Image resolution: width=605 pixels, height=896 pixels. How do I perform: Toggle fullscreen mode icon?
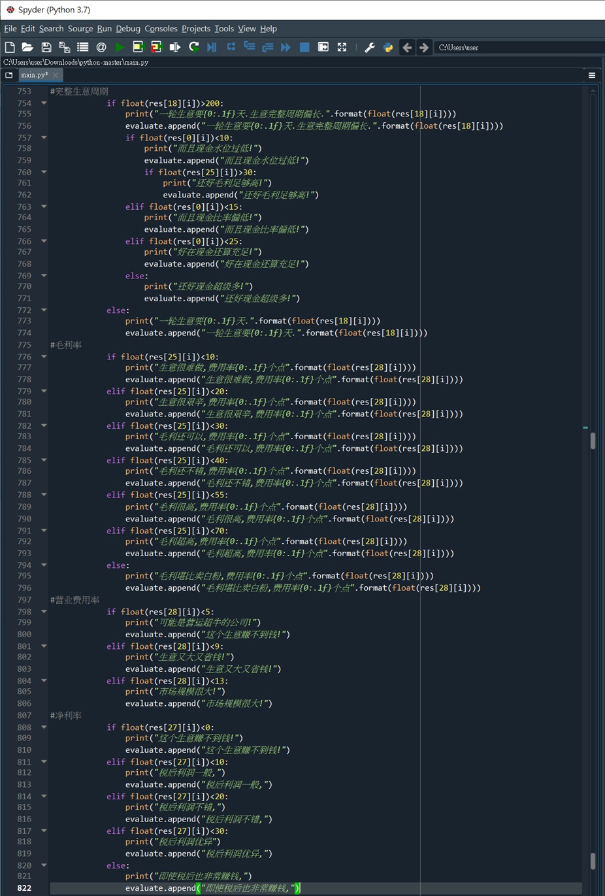click(342, 47)
